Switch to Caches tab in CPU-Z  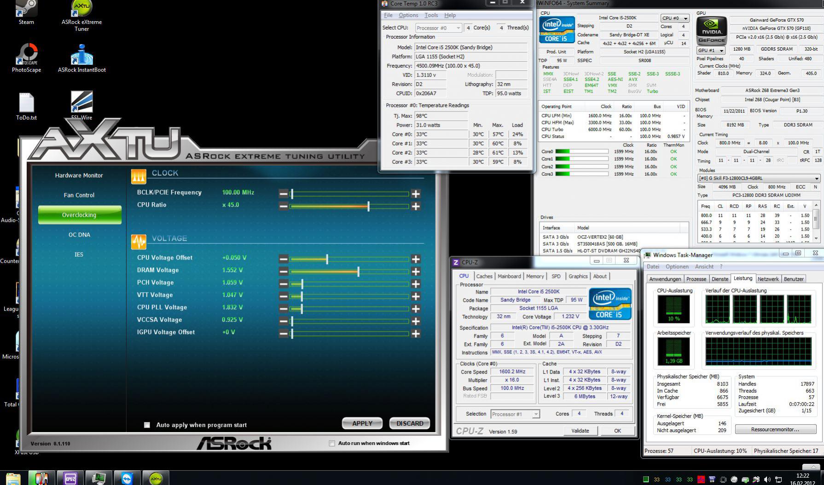(484, 276)
